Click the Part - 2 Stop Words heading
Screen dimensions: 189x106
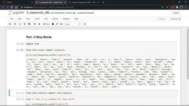(39, 37)
